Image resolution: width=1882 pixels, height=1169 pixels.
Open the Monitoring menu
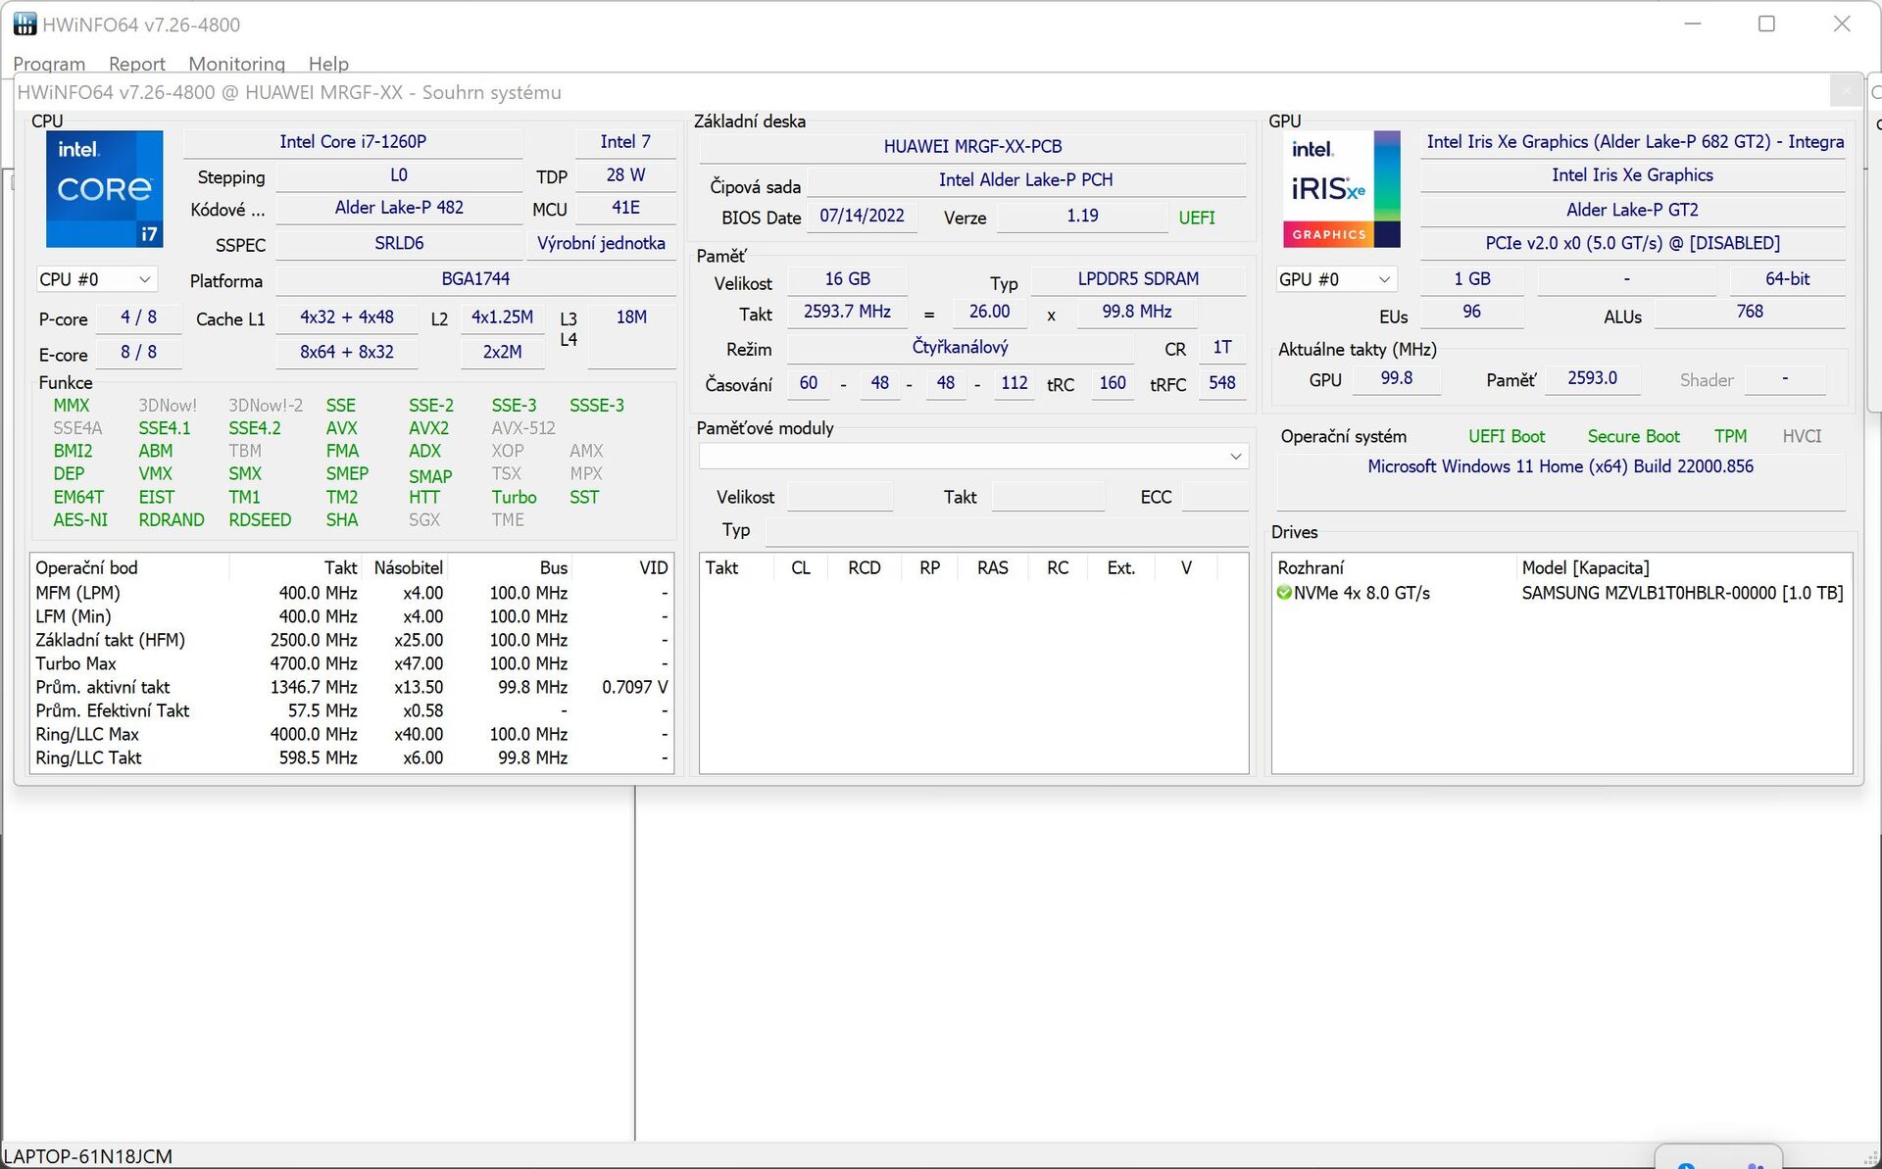click(236, 64)
